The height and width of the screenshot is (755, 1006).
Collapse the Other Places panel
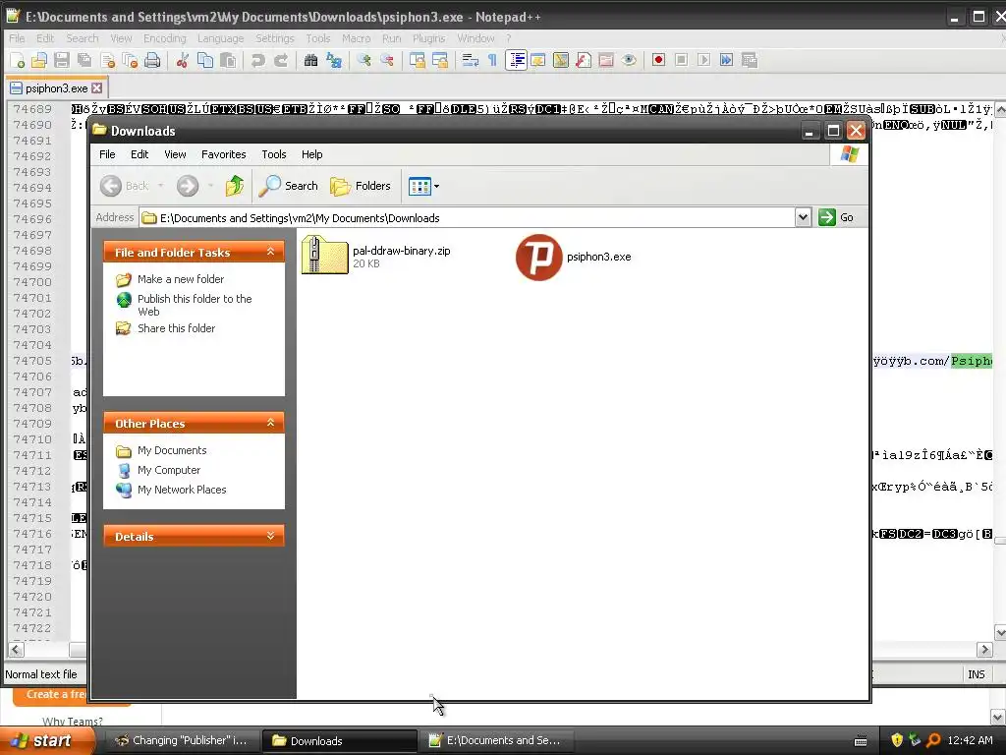pyautogui.click(x=271, y=423)
